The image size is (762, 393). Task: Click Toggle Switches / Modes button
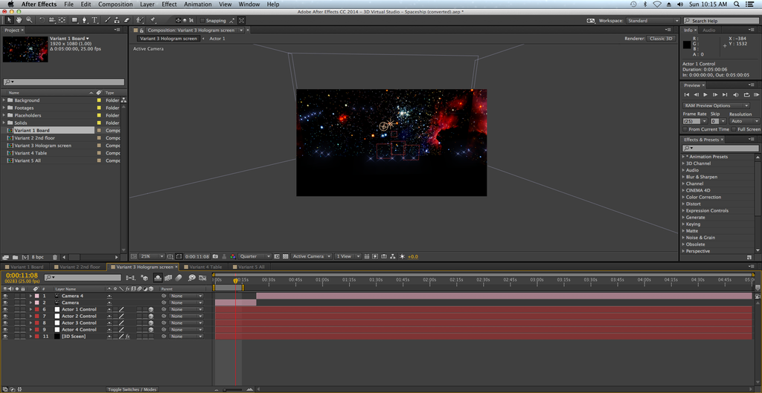132,389
